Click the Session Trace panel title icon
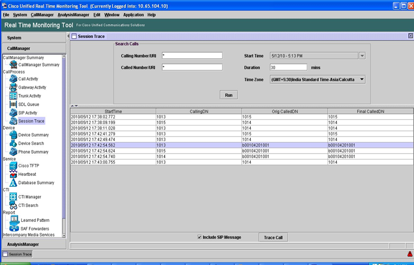The width and height of the screenshot is (414, 265). 74,37
